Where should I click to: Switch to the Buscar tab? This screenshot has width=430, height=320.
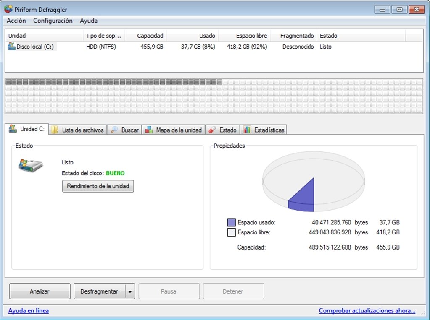[124, 130]
